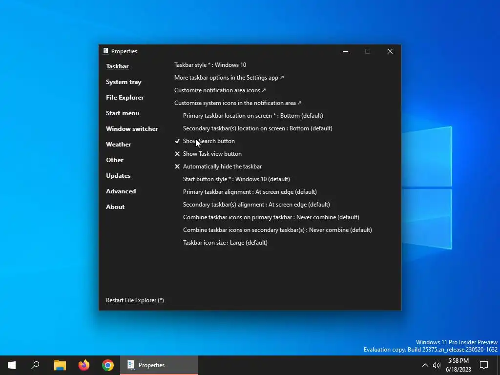Screen dimensions: 500x375
Task: Open the volume speaker icon
Action: [437, 365]
